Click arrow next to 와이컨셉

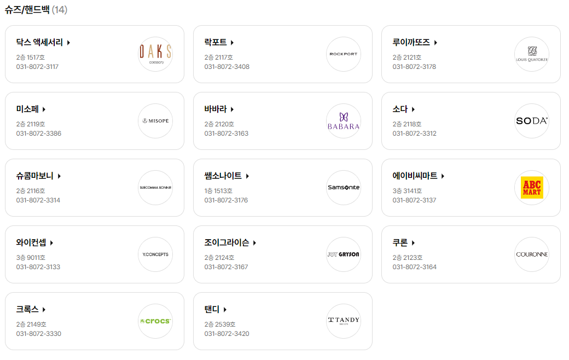point(51,243)
